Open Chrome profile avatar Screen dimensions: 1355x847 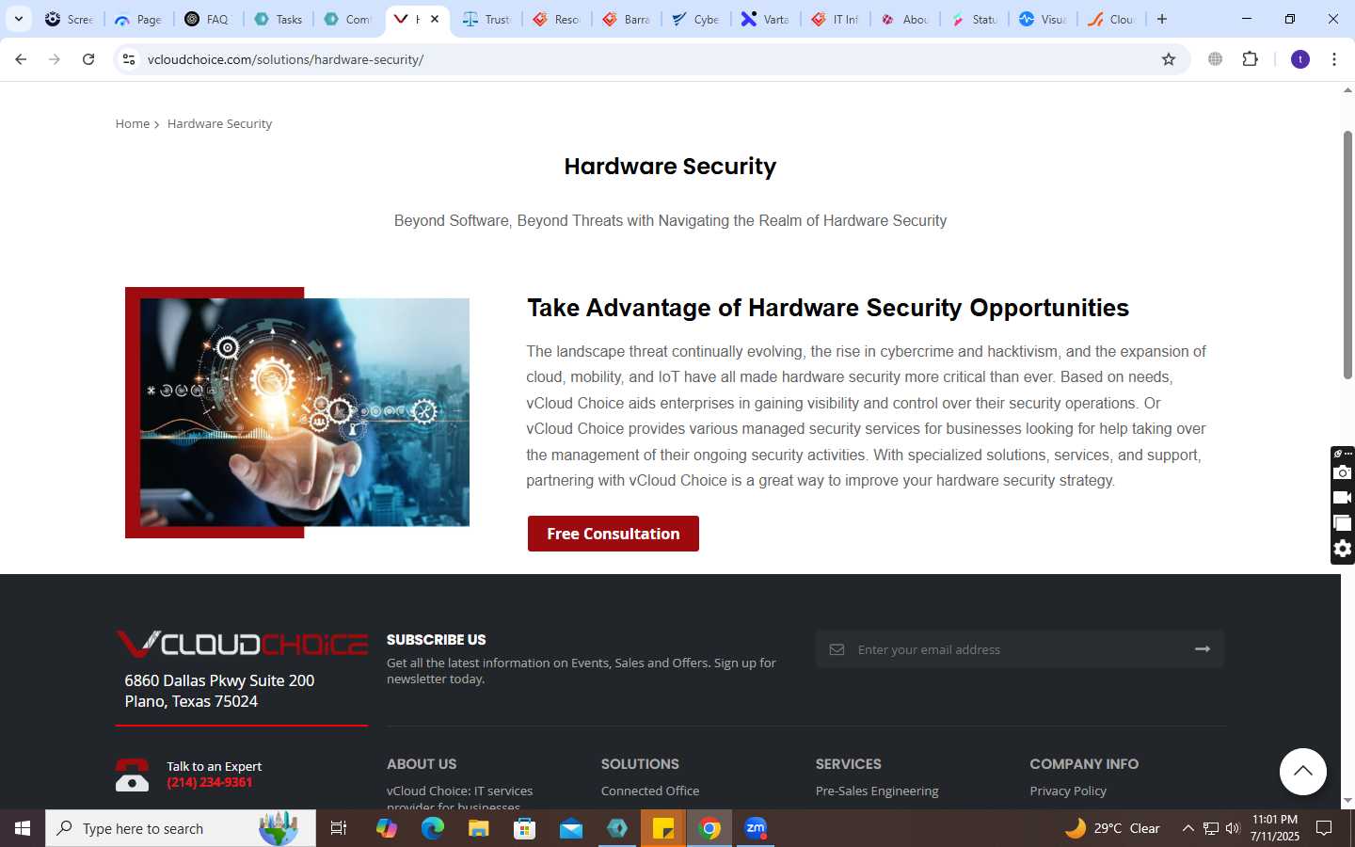click(1300, 59)
